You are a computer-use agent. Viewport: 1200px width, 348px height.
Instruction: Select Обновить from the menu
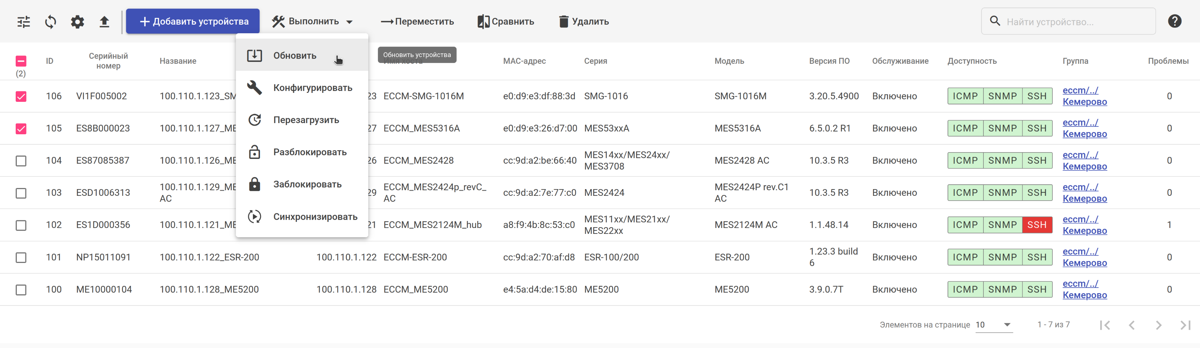[295, 56]
